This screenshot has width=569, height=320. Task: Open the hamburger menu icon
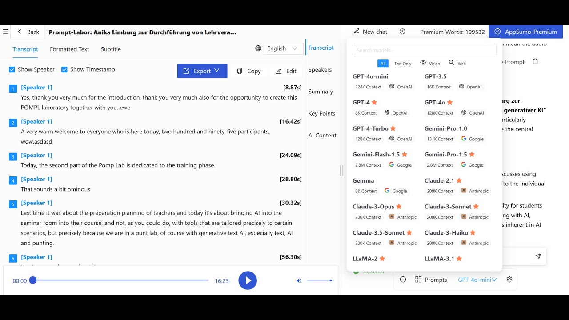[x=6, y=32]
